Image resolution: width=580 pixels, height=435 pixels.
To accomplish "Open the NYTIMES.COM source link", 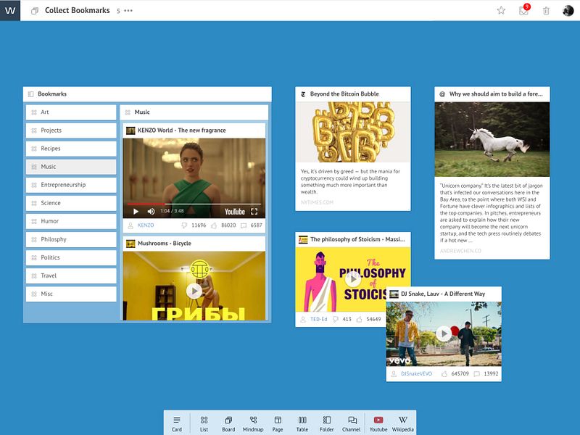I will click(317, 202).
